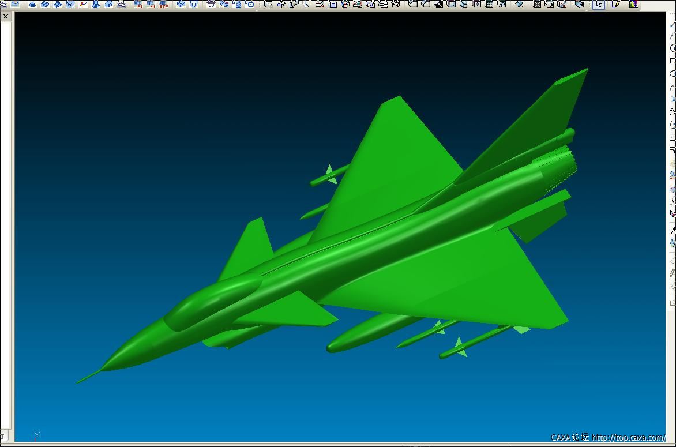
Task: Click the fit-all arrows view icon
Action: pos(502,4)
